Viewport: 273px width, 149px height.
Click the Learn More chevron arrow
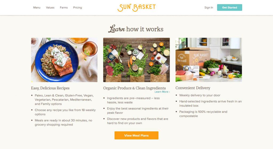tap(169, 92)
